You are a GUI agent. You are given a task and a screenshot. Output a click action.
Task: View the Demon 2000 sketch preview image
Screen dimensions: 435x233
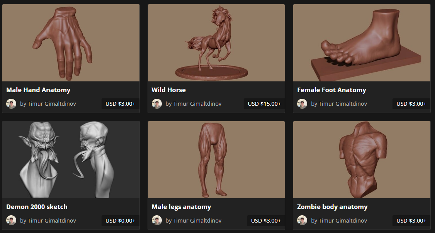(71, 160)
